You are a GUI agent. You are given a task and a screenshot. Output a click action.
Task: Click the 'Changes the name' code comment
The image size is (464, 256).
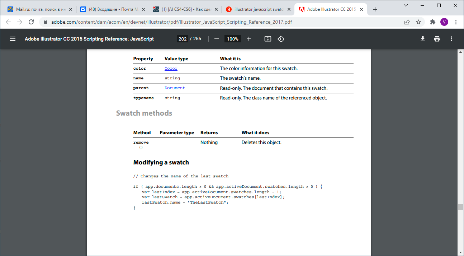click(181, 176)
